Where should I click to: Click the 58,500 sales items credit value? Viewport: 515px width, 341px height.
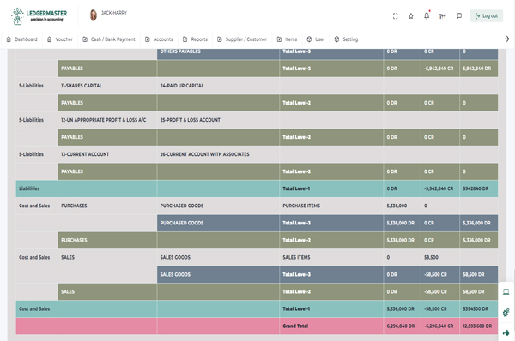pyautogui.click(x=431, y=257)
